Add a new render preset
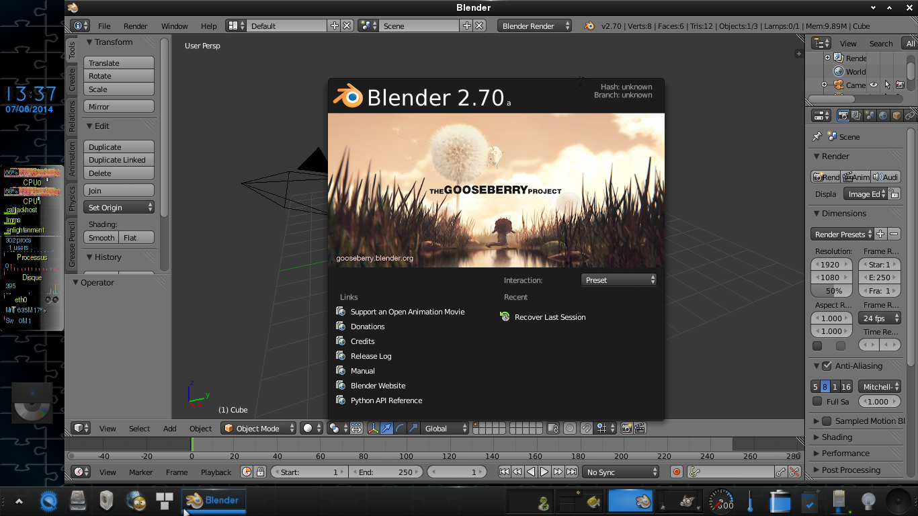 tap(880, 234)
